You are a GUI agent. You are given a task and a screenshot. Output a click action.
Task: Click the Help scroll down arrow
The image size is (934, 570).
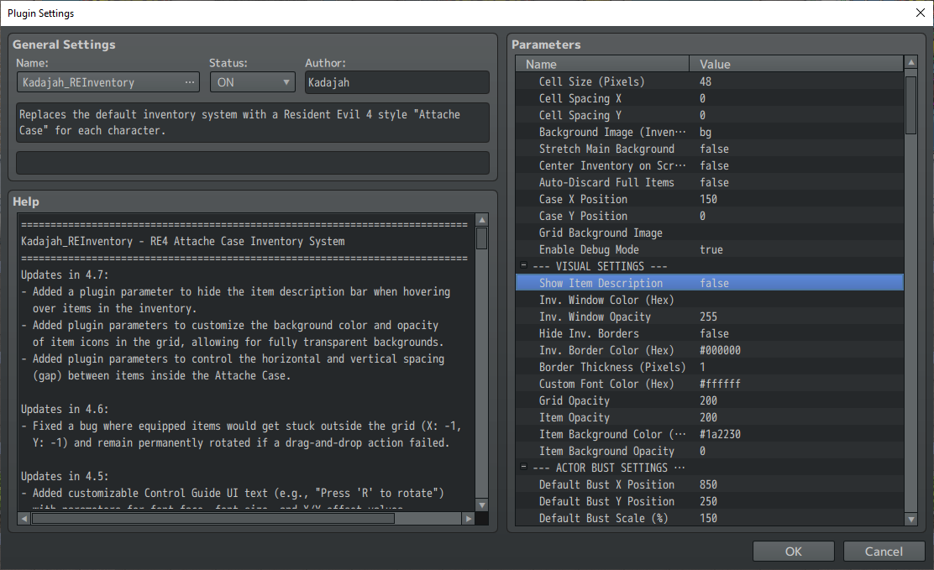click(482, 505)
